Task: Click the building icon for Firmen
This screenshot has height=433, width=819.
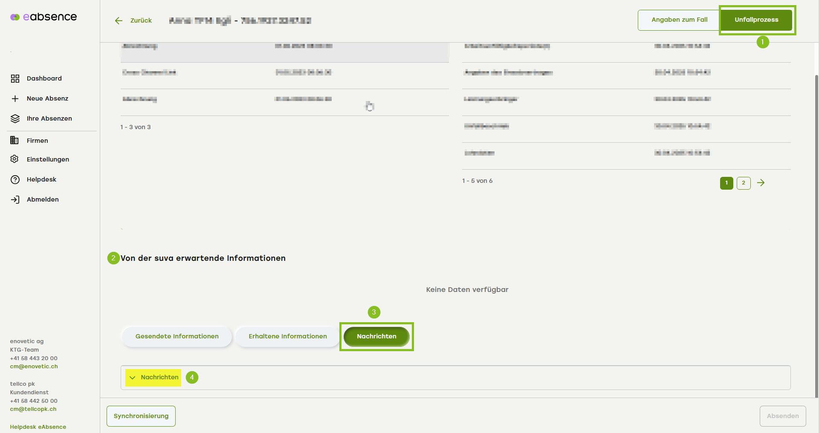Action: [x=14, y=140]
